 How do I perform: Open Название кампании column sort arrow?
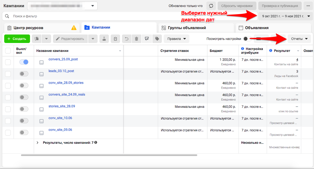120,51
